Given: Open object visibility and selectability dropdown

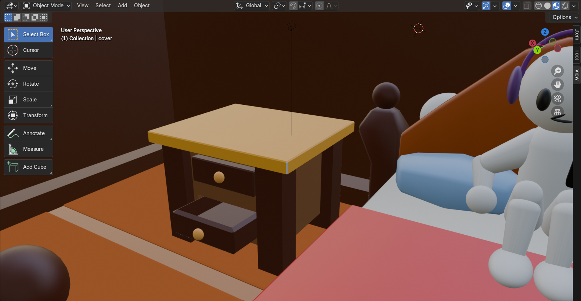Looking at the screenshot, I should click(472, 5).
